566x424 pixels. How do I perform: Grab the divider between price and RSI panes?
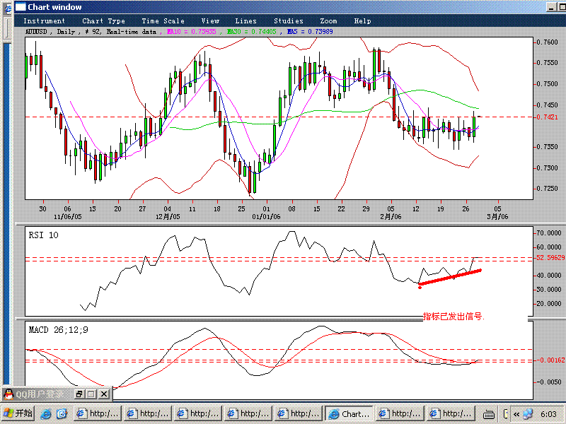coord(275,224)
